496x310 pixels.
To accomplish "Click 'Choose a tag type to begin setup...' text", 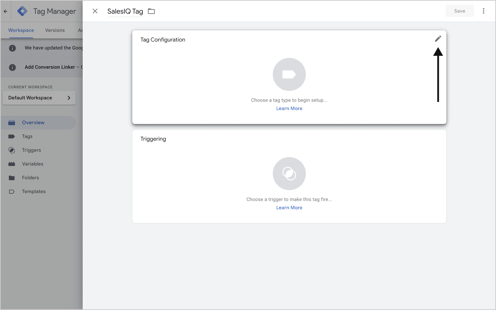I will click(289, 100).
